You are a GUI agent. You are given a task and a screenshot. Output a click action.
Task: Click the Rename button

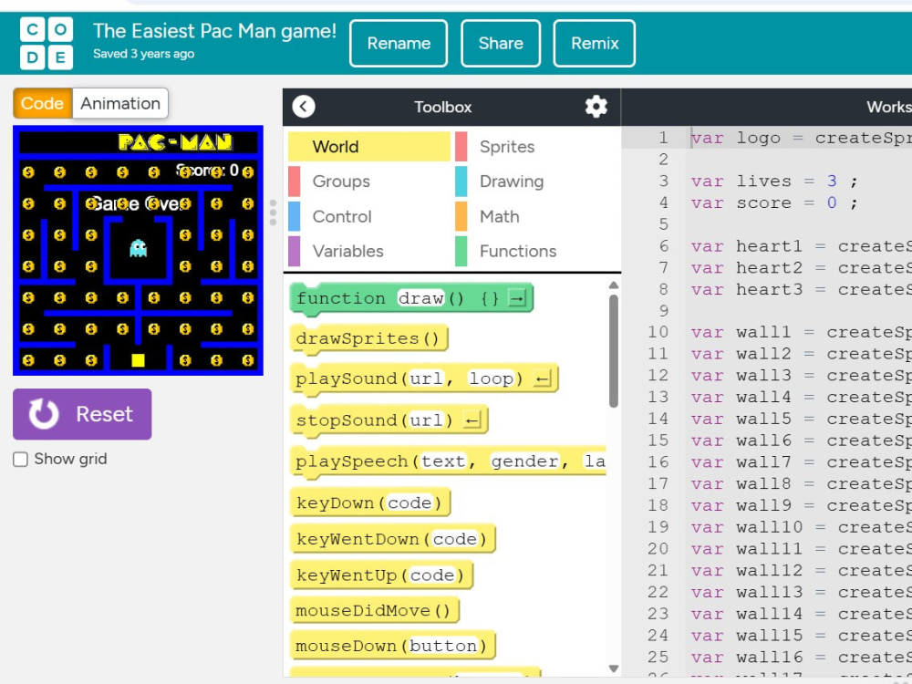pos(399,43)
